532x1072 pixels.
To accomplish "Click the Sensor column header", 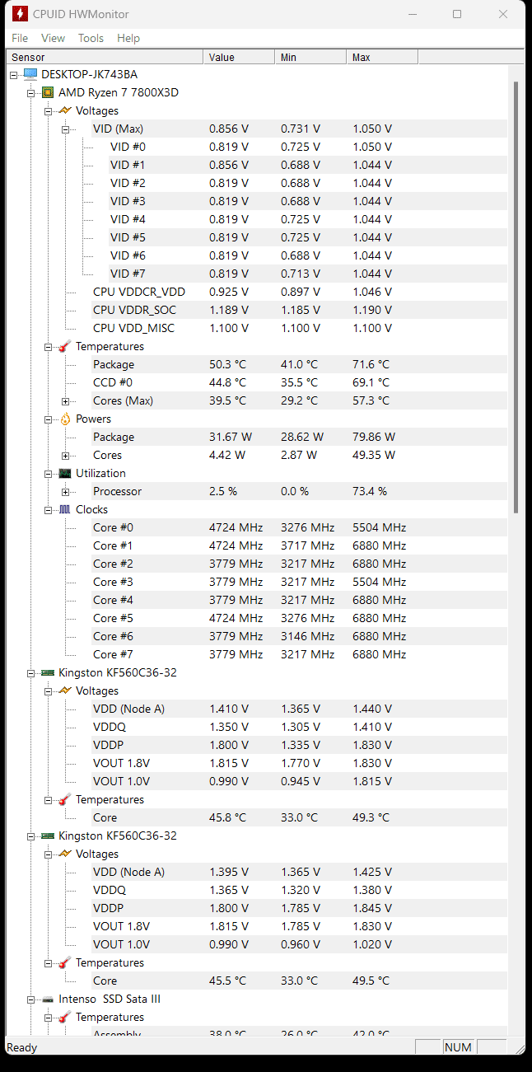I will pyautogui.click(x=105, y=57).
